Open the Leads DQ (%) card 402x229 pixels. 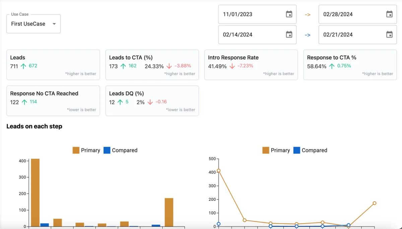pyautogui.click(x=152, y=101)
